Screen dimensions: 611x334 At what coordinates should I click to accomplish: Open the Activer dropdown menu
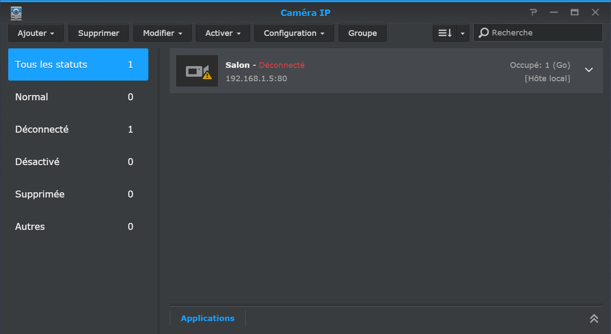[223, 33]
